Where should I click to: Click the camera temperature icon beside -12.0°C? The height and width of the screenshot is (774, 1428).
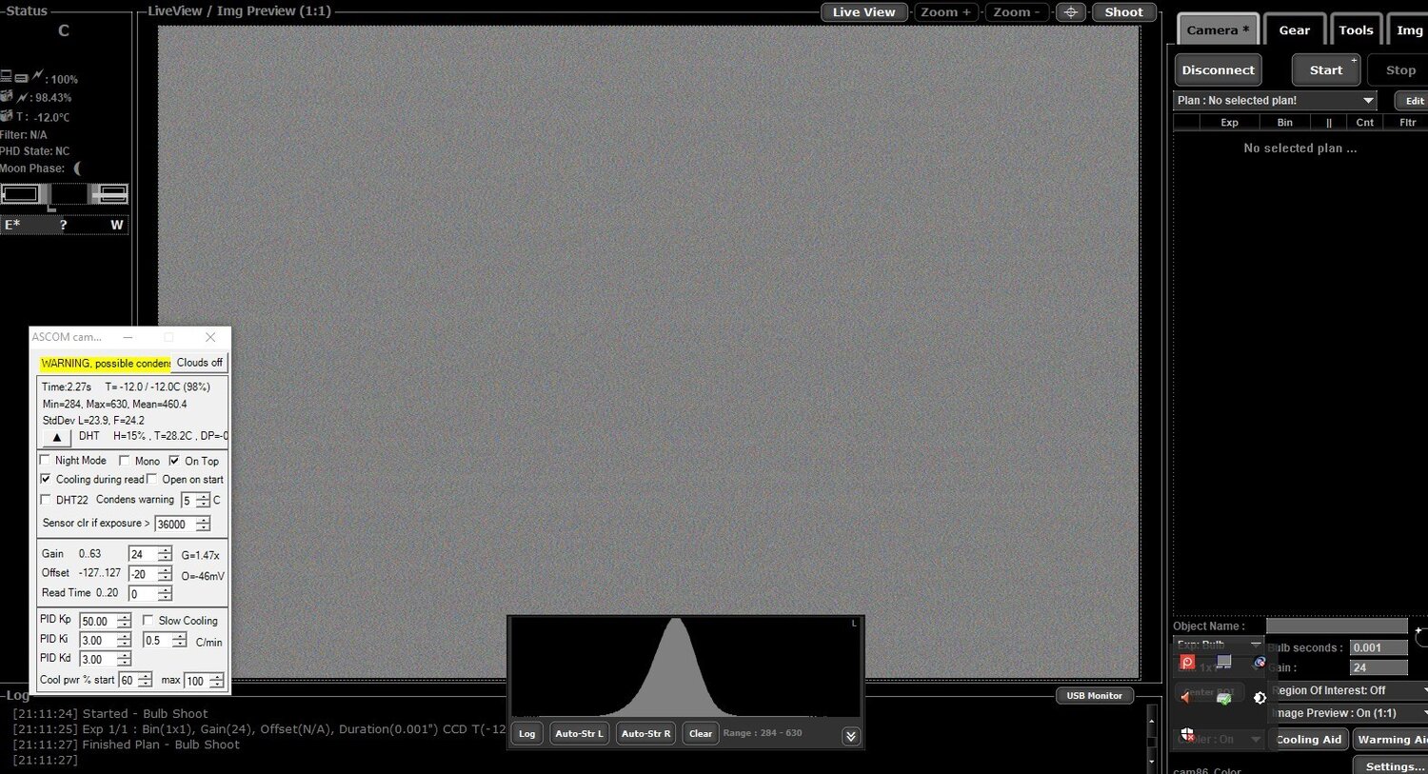point(7,116)
